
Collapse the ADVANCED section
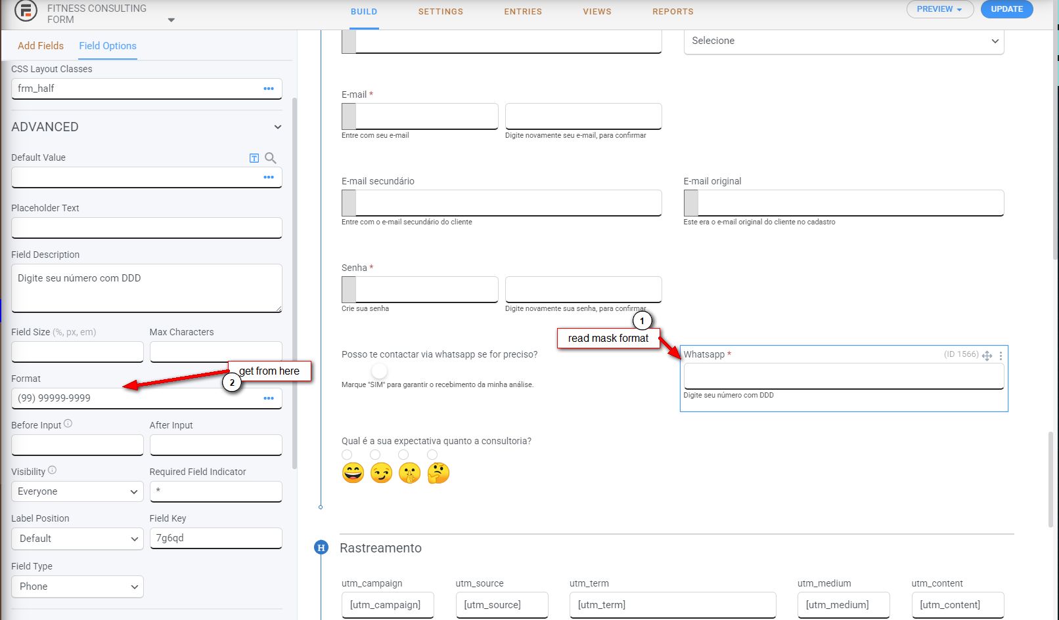278,127
